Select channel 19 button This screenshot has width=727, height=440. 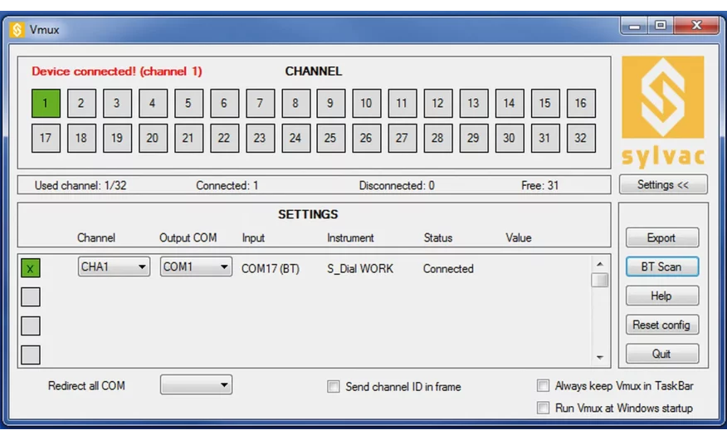[117, 138]
